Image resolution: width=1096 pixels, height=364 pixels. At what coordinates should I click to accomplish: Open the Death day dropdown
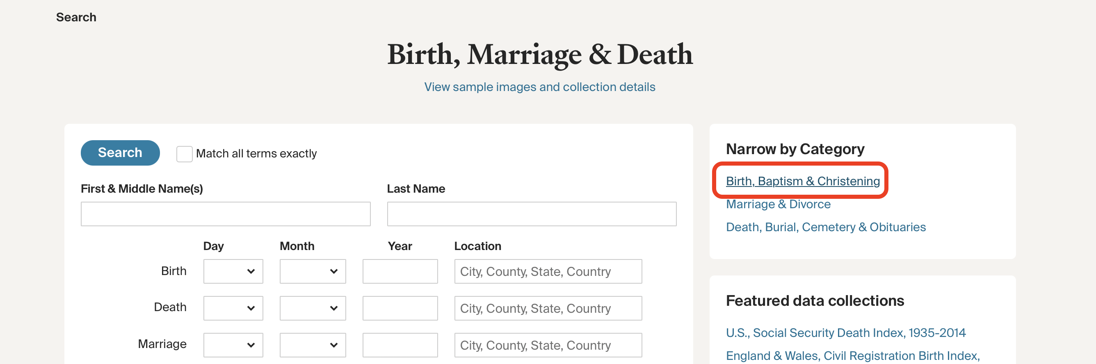(233, 308)
